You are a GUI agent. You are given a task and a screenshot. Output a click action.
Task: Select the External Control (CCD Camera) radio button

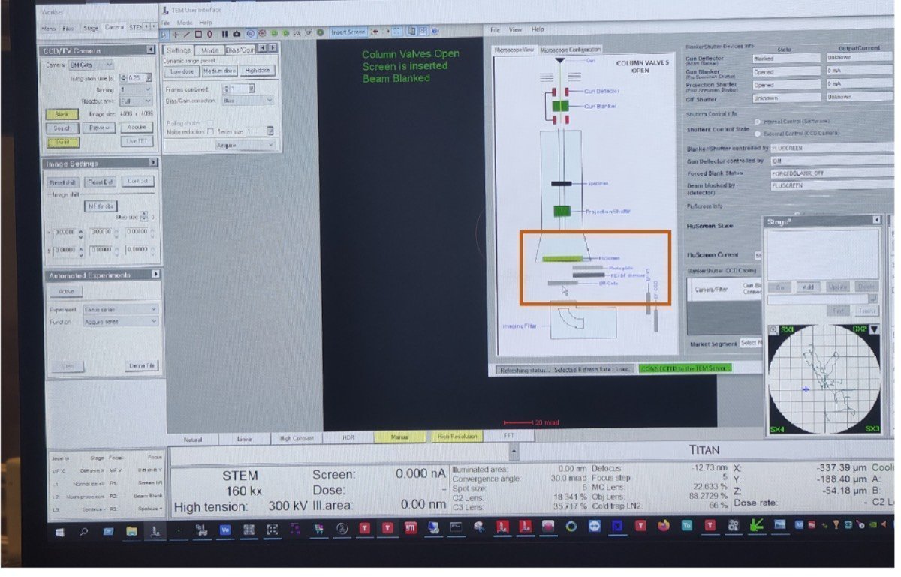coord(757,134)
